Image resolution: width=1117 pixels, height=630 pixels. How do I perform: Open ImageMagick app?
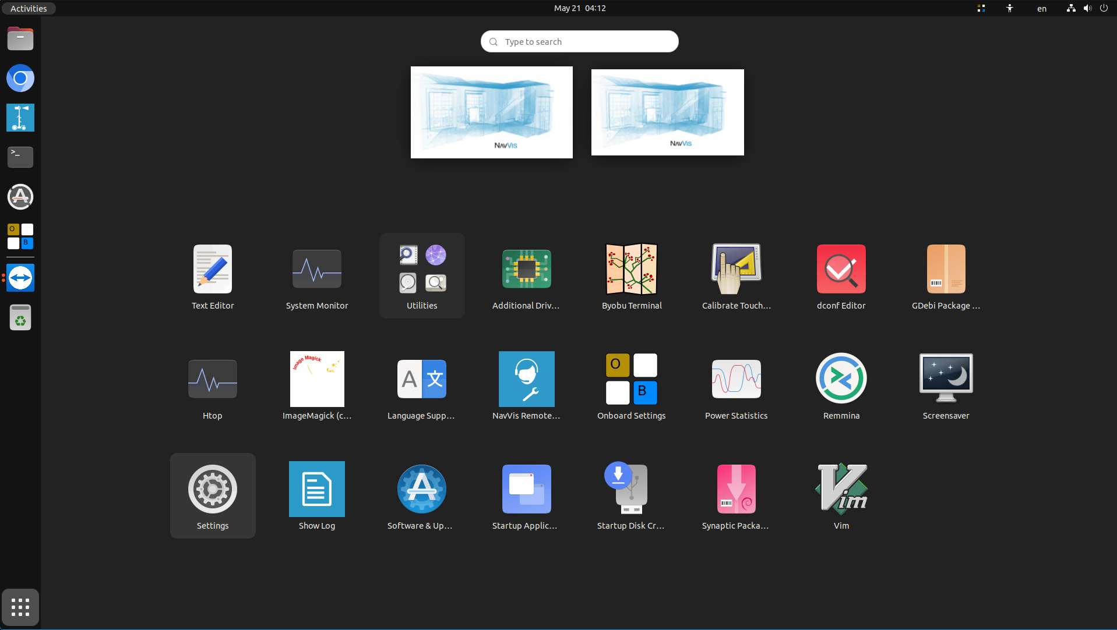pyautogui.click(x=317, y=386)
